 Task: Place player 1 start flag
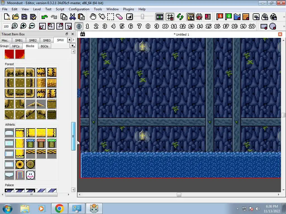(220, 17)
